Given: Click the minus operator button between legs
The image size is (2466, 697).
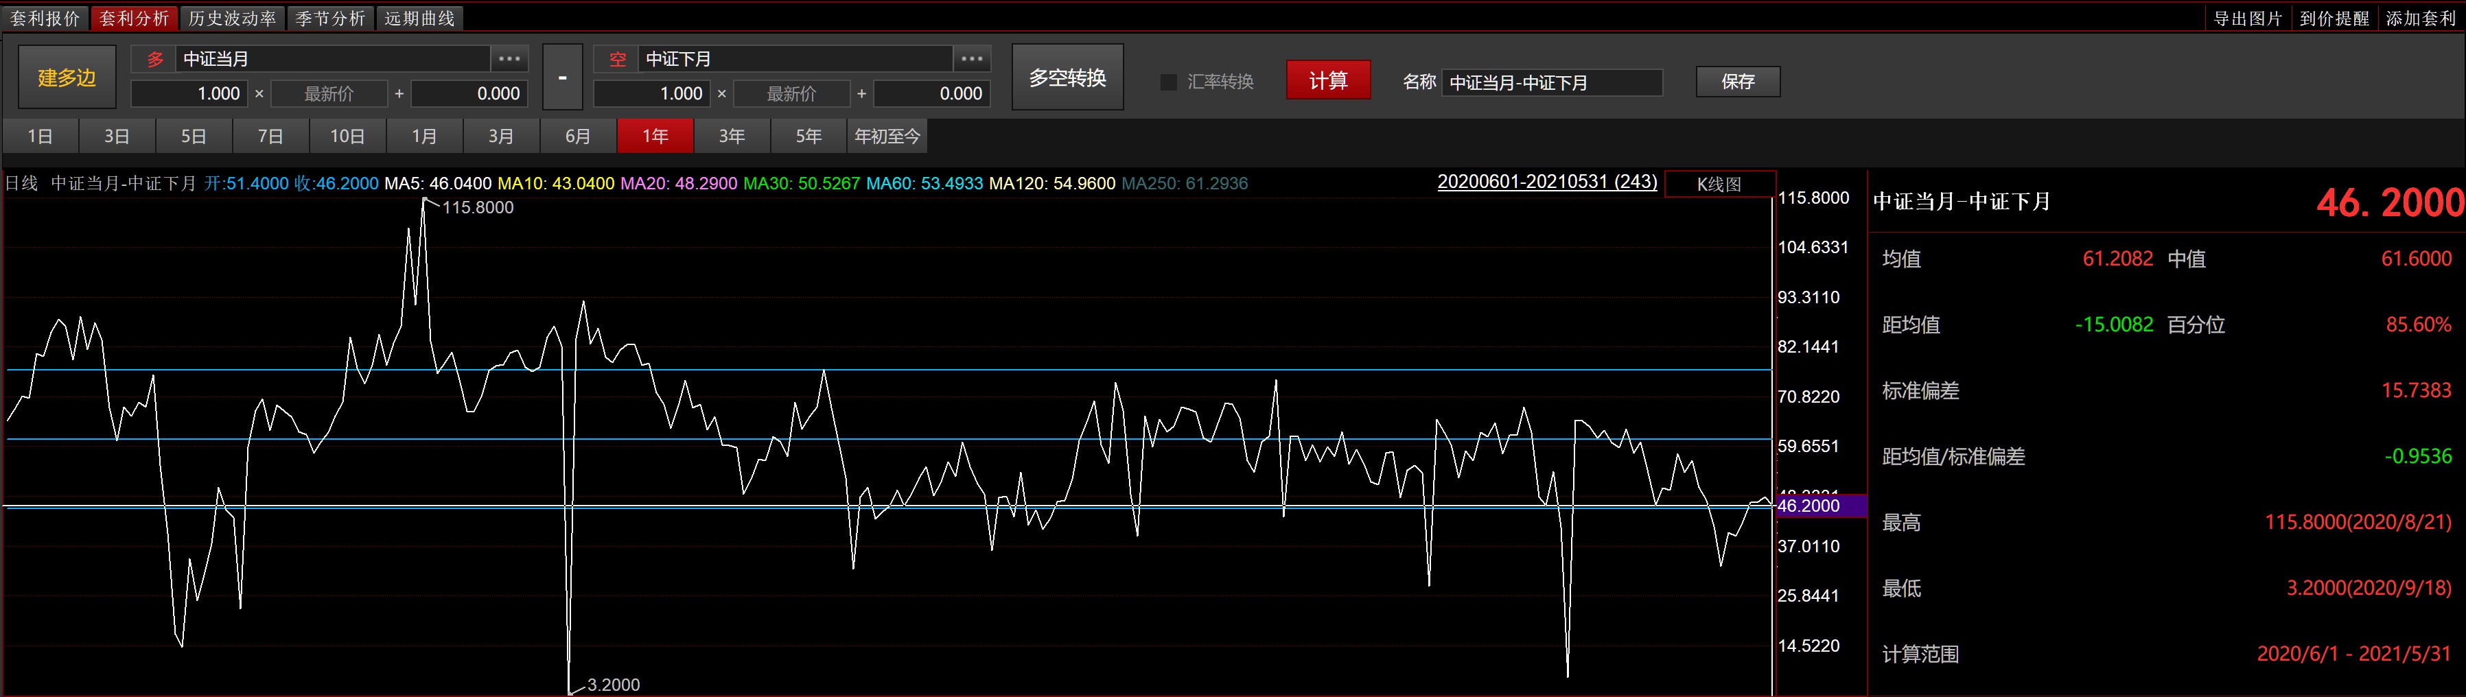Looking at the screenshot, I should (562, 78).
